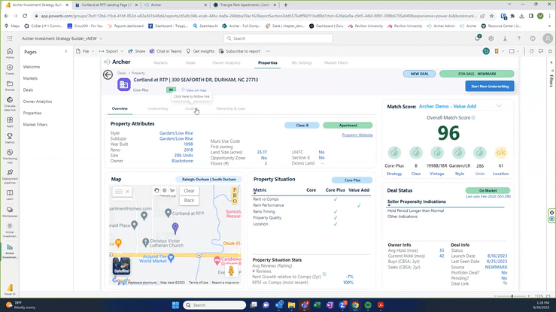Click the NEW DEAL button
Screen dimensions: 556x312
click(x=420, y=74)
